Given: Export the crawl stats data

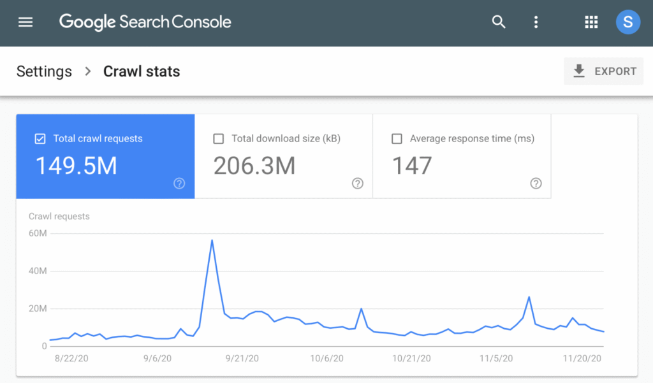Looking at the screenshot, I should (603, 71).
